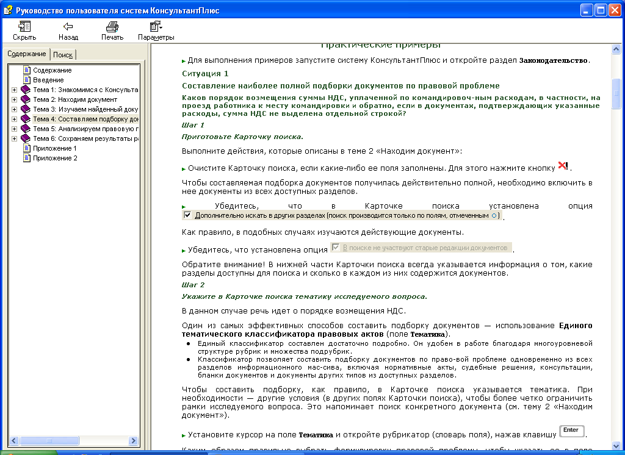Print using the Печать icon
Viewport: 625px width, 455px height.
click(112, 27)
